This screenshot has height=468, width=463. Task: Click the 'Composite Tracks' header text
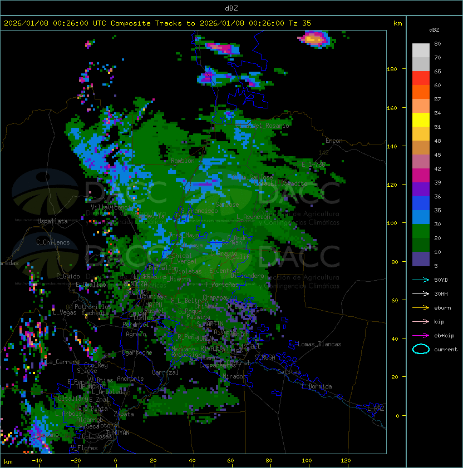[146, 23]
